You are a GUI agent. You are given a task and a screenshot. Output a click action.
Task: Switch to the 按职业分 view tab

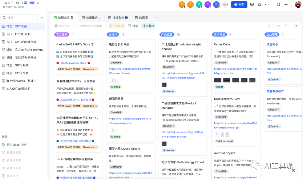[x=63, y=18]
